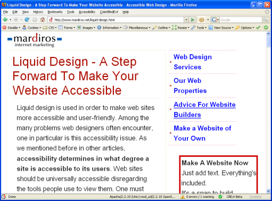This screenshot has width=272, height=201.
Task: Click the Google search engine icon
Action: tap(214, 20)
